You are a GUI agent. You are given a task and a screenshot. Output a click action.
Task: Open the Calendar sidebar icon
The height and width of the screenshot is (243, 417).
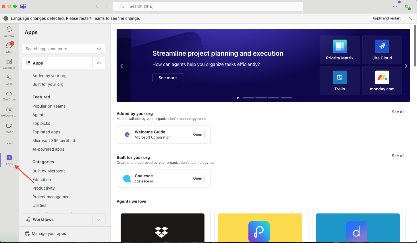click(x=9, y=63)
